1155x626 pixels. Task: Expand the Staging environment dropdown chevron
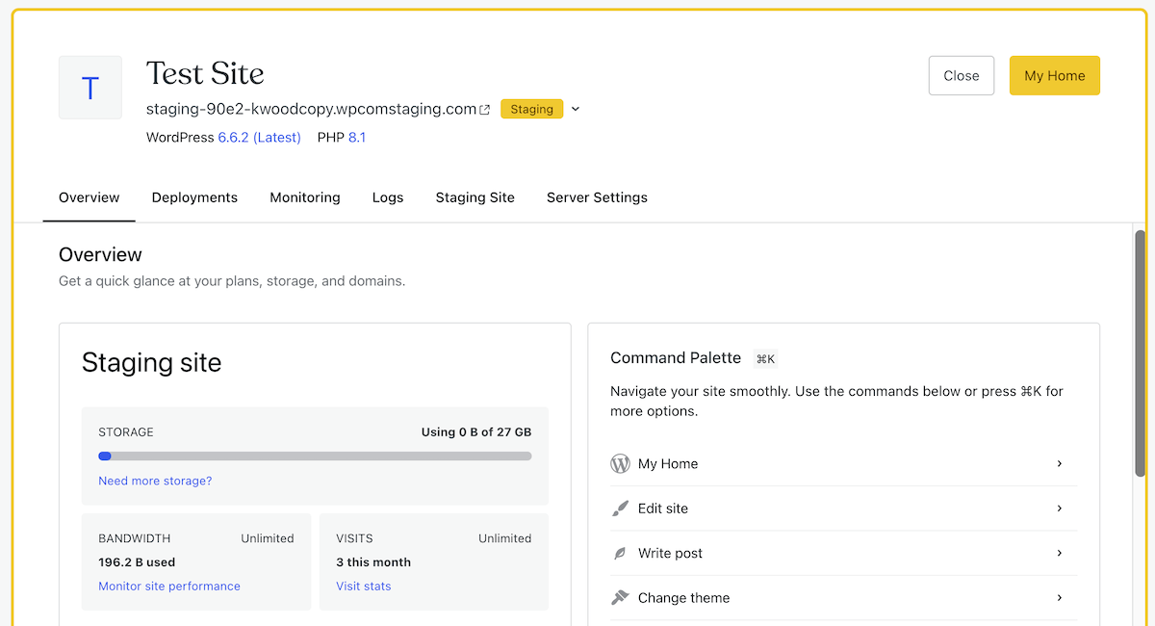tap(576, 109)
